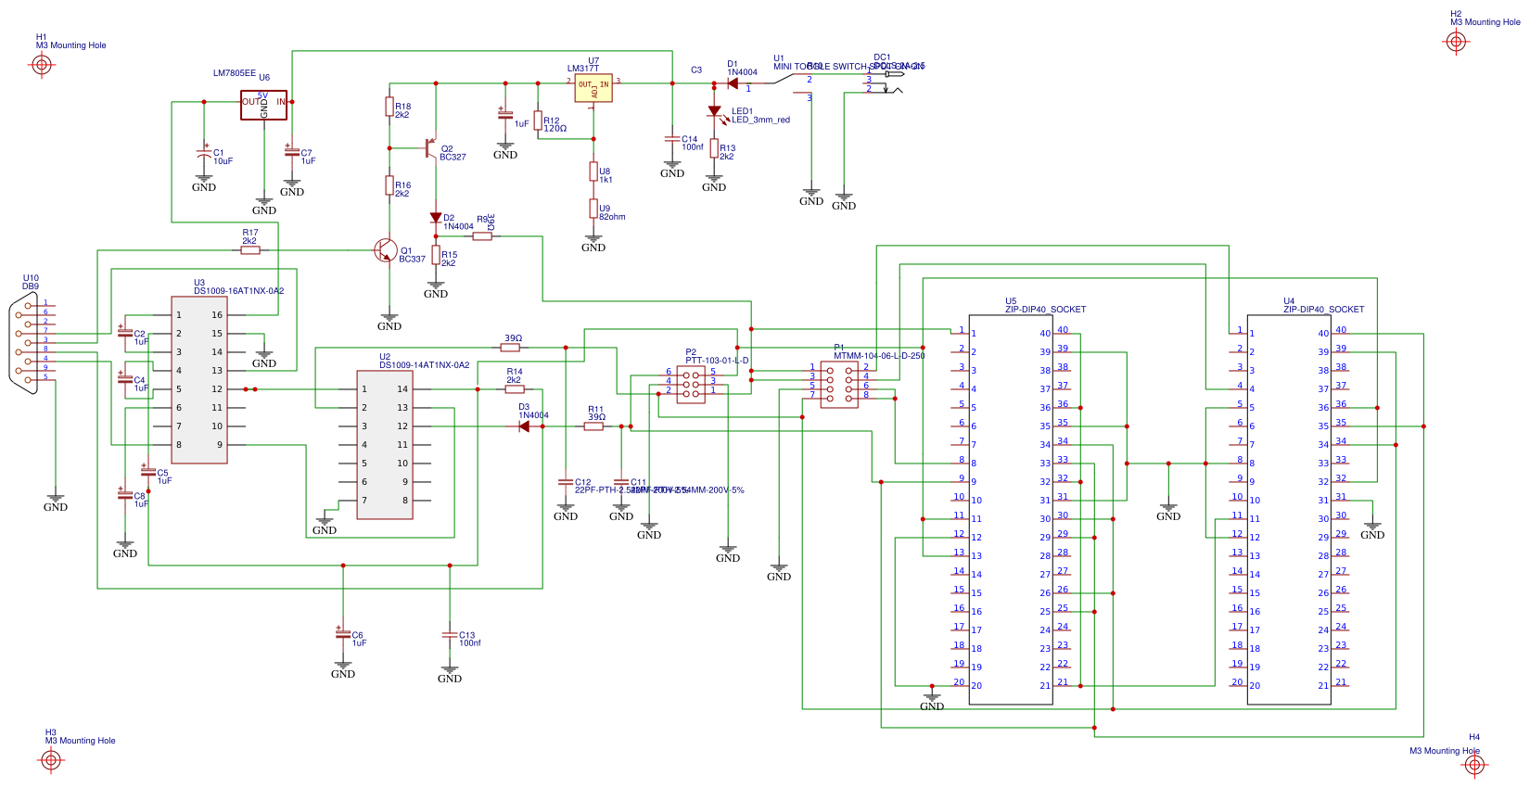Select the Q2 BC327 transistor symbol
Screen dimensions: 1530x788
pos(430,148)
